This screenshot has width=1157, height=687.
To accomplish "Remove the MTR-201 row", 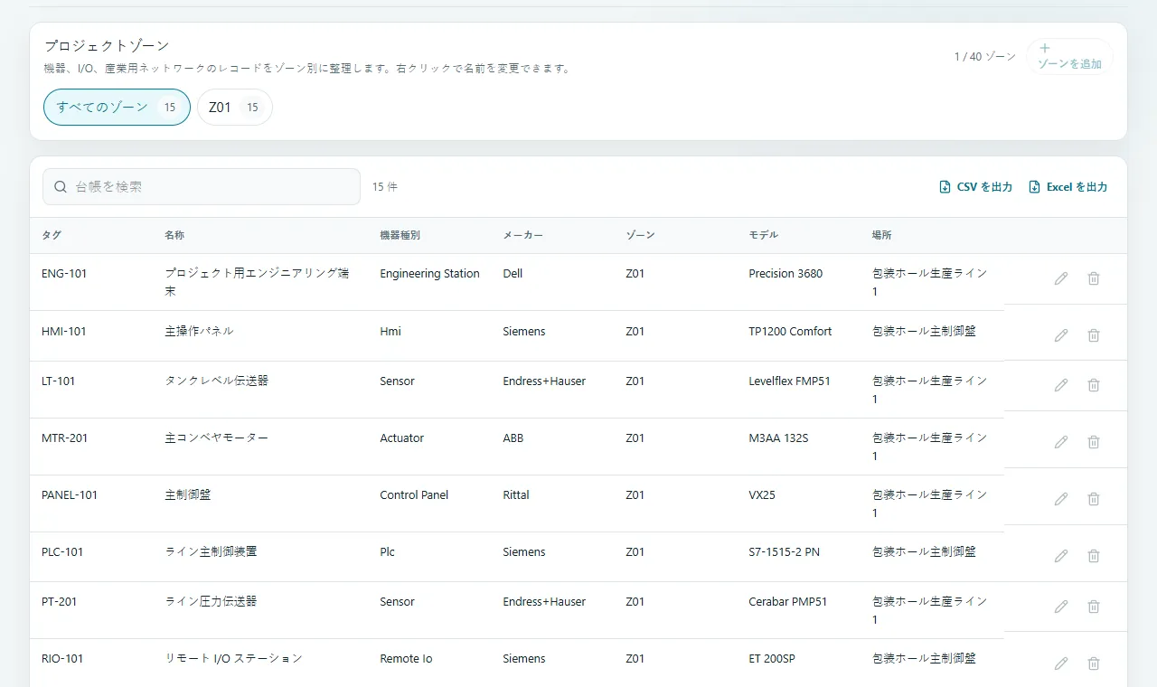I will tap(1094, 442).
